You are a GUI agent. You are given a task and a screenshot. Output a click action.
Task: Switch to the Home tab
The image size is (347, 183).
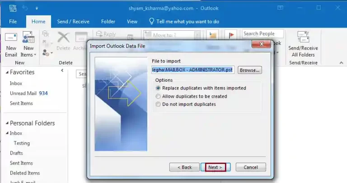[x=38, y=22]
